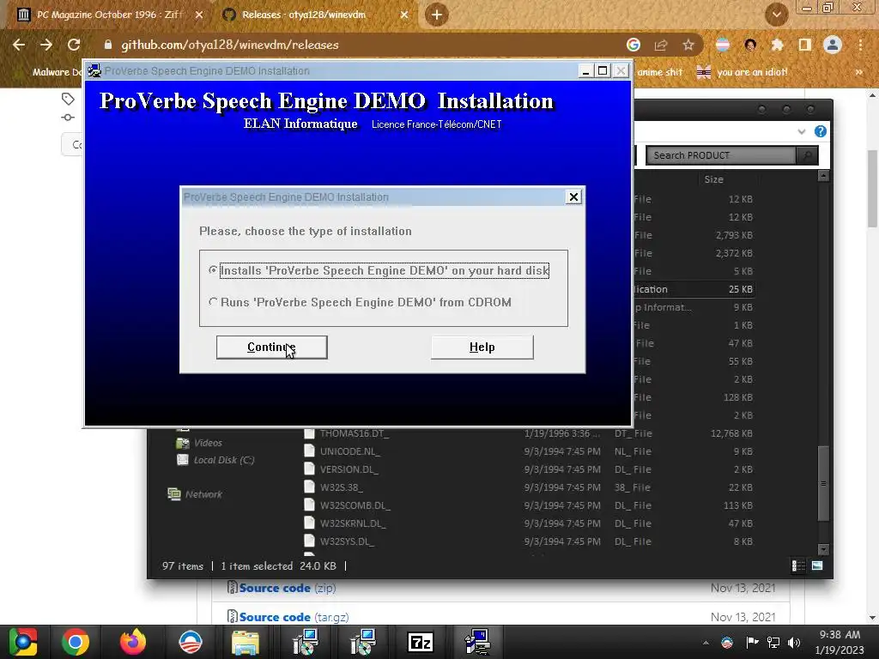Screen dimensions: 879x659
Task: Open the clock showing 9:38 AM
Action: click(840, 642)
